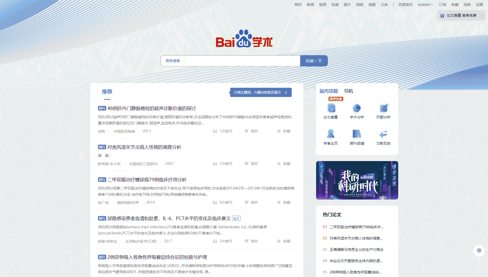Viewport: 488px width, 277px height.
Task: Open paper 尿路感染患者血清和肽素 title
Action: (169, 219)
